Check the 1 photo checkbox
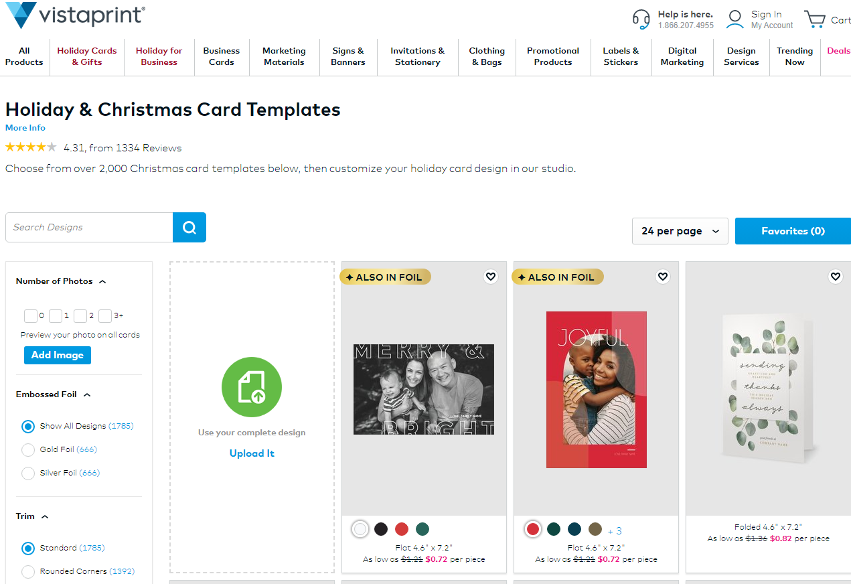The image size is (851, 584). [x=56, y=316]
